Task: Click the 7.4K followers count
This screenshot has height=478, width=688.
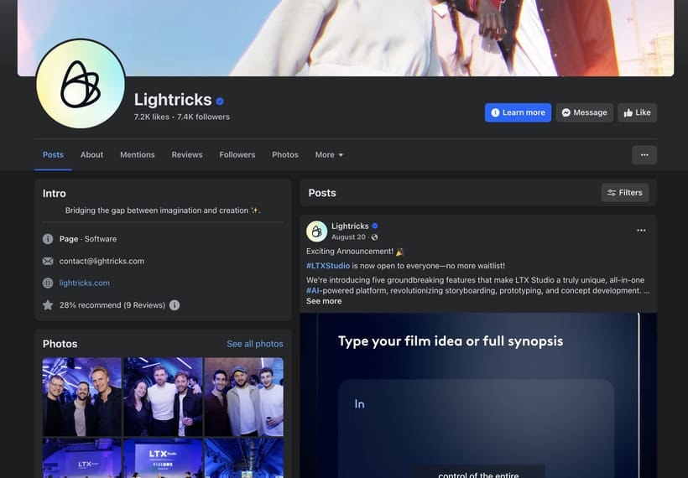Action: [x=203, y=117]
